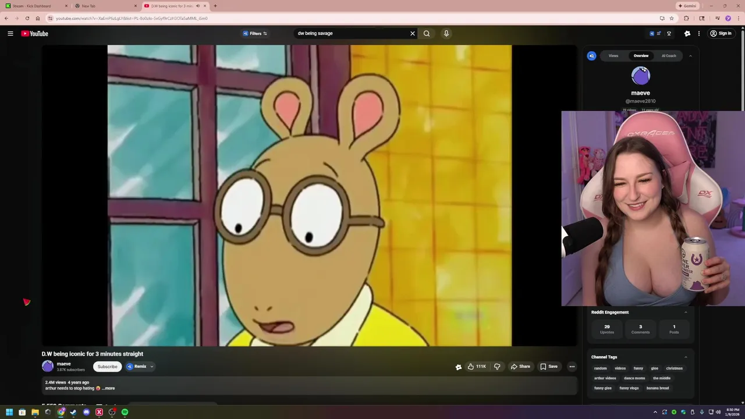Click the @maeve2810 channel handle
The image size is (745, 419).
pyautogui.click(x=640, y=101)
